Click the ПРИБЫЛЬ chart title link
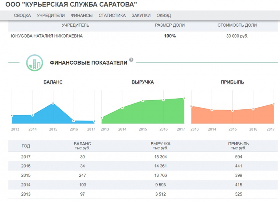Screen dimensions: 280x202 point(232,82)
